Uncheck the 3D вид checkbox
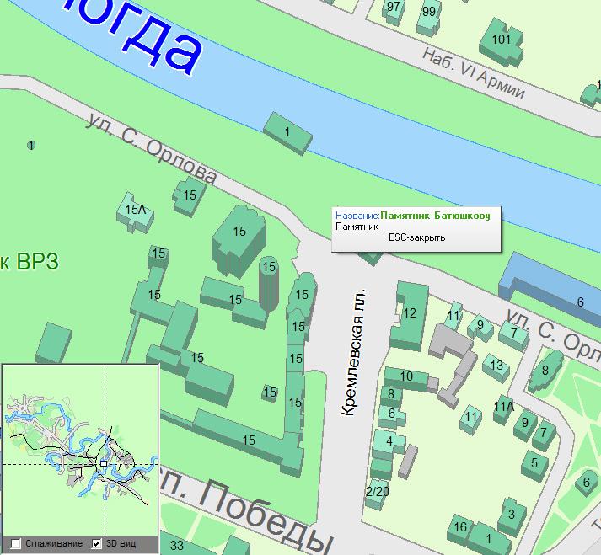This screenshot has height=555, width=601. click(97, 544)
